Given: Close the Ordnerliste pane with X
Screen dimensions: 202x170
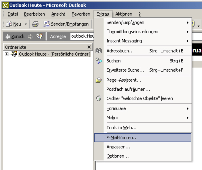Looking at the screenshot, I should point(89,47).
